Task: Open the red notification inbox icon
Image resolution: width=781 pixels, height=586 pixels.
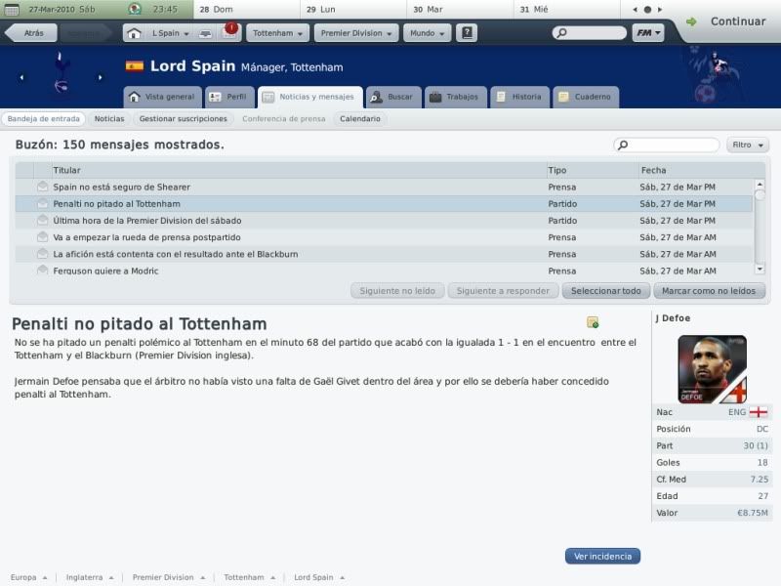Action: pyautogui.click(x=230, y=31)
